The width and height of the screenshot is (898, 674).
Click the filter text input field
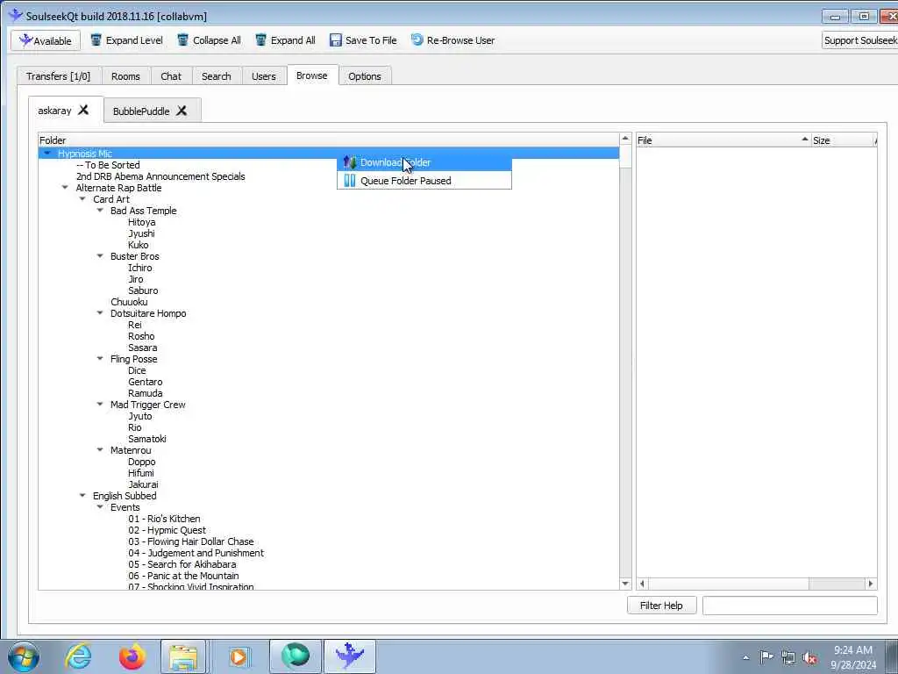click(790, 606)
